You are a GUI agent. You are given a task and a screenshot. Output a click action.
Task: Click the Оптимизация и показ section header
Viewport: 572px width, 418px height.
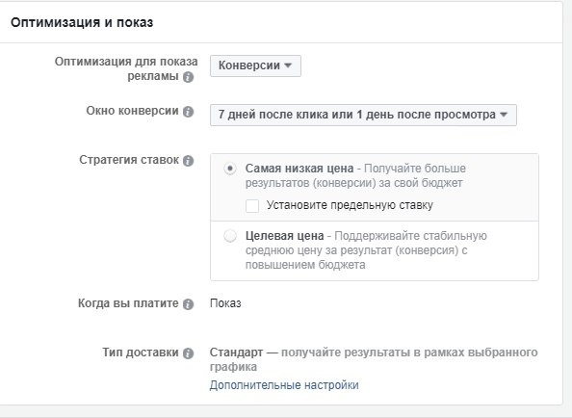[x=82, y=22]
